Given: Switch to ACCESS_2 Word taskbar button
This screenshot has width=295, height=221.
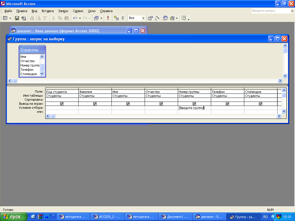Looking at the screenshot, I should [x=107, y=217].
